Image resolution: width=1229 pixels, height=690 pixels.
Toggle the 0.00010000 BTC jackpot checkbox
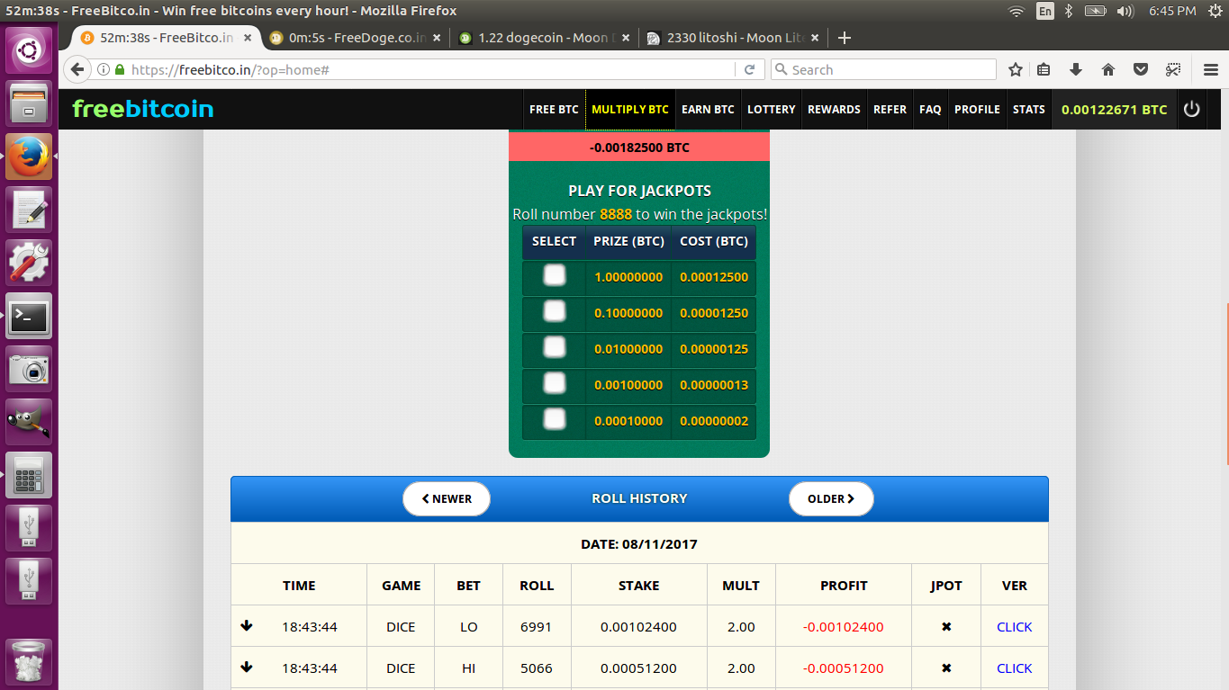(555, 418)
